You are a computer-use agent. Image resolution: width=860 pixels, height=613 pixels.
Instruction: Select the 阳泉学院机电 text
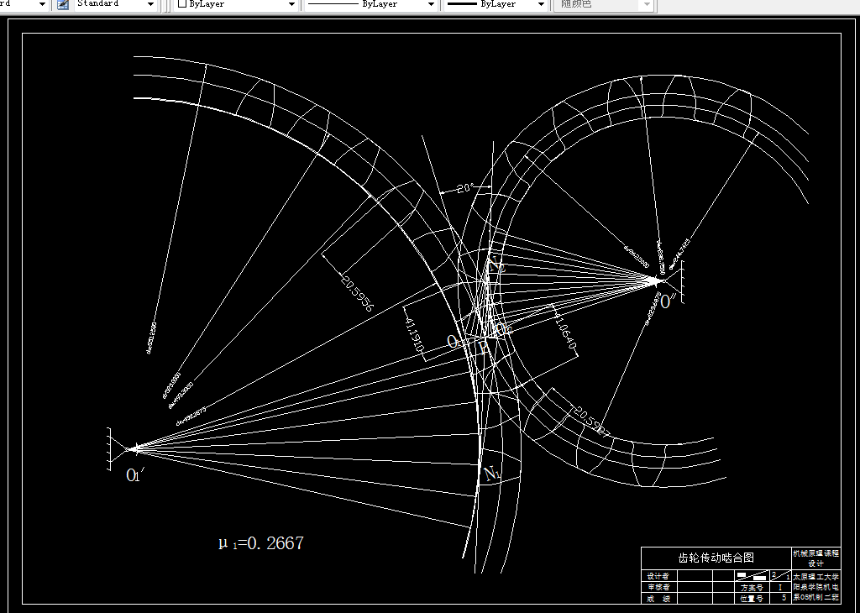(x=816, y=587)
